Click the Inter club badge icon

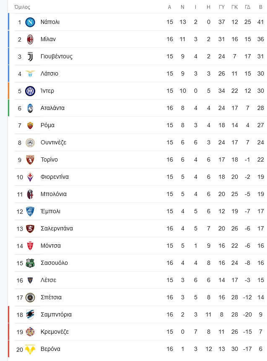click(x=30, y=91)
